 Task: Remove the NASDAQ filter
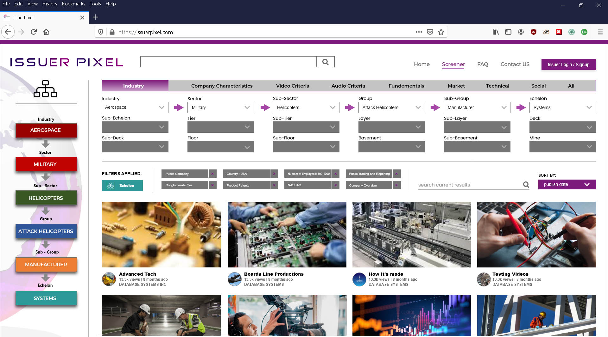(x=336, y=185)
